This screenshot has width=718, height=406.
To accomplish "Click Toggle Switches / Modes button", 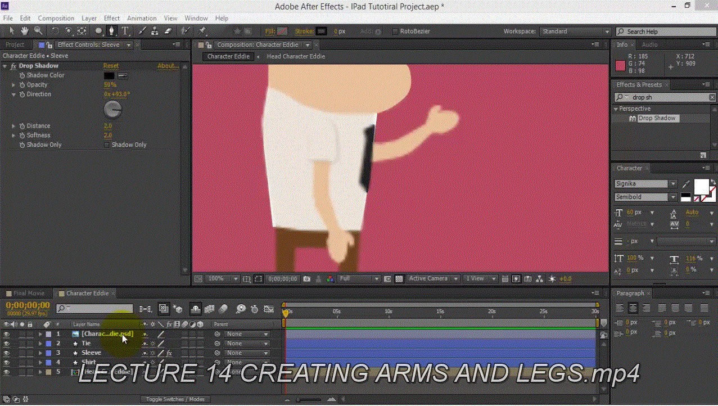I will 175,399.
